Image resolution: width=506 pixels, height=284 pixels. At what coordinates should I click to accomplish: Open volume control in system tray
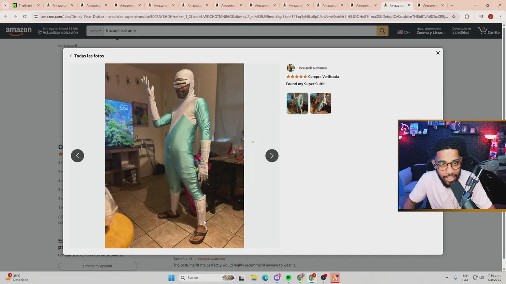(482, 278)
